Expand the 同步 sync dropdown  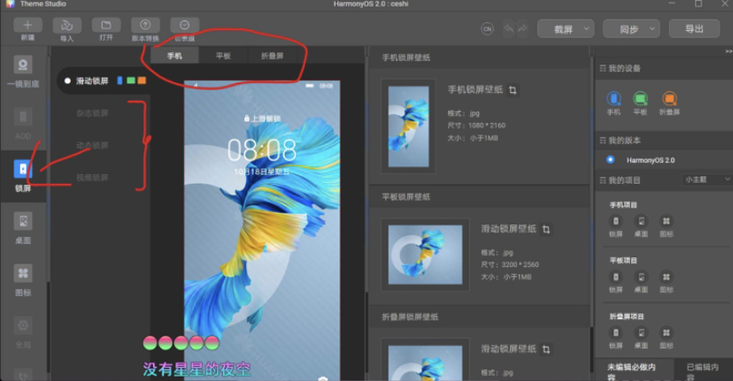point(634,29)
